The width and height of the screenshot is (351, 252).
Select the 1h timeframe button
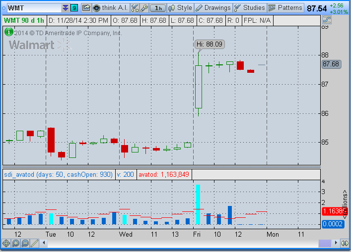coord(158,8)
